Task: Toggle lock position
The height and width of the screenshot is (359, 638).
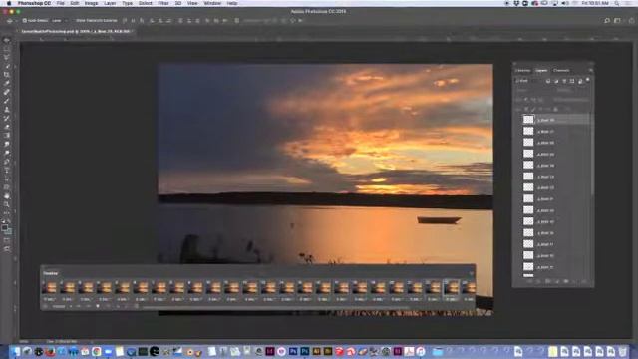Action: [x=540, y=109]
